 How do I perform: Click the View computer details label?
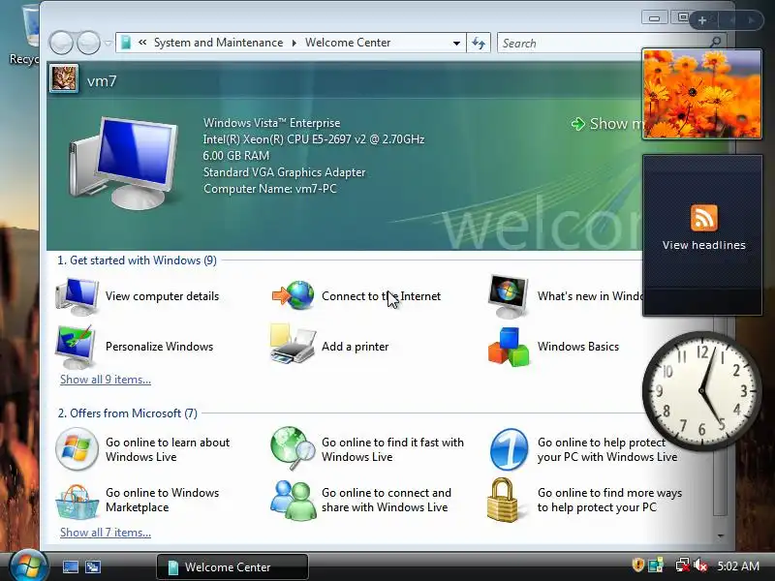pos(162,296)
